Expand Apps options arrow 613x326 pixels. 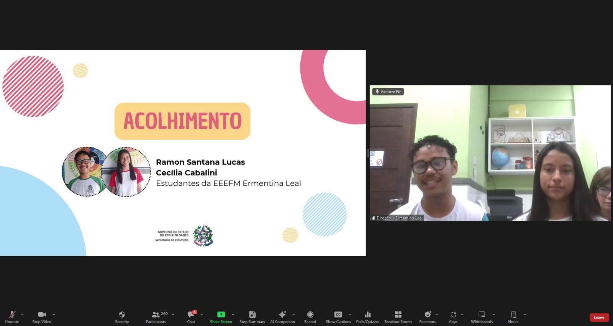pos(462,315)
